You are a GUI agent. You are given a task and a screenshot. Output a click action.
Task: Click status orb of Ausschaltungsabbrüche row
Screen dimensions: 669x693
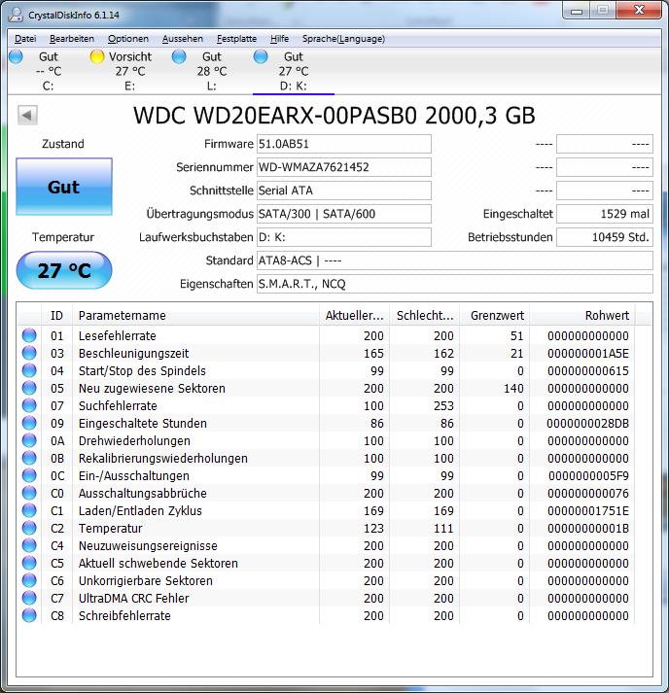(x=29, y=493)
